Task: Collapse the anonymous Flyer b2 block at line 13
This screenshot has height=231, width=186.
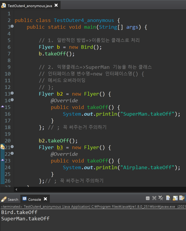Action: (12, 93)
